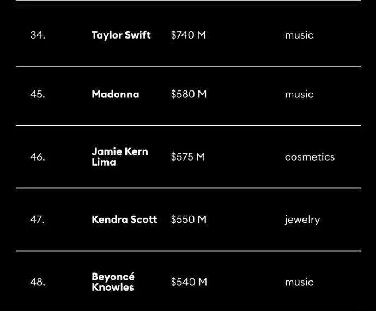Select the Jamie Kern Lima name
Image resolution: width=376 pixels, height=311 pixels.
point(119,156)
